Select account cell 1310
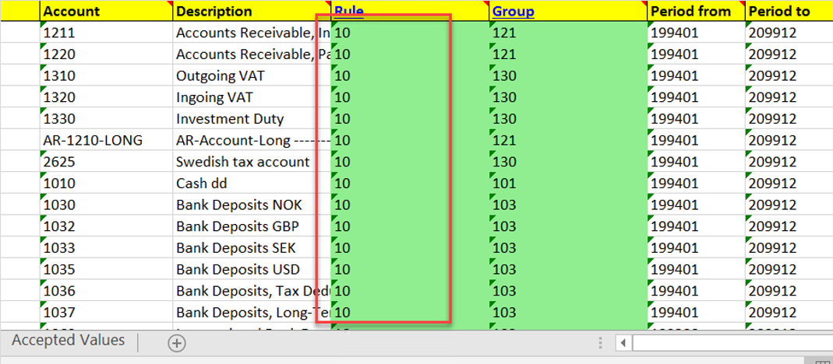Viewport: 833px width, 364px height. click(x=106, y=75)
